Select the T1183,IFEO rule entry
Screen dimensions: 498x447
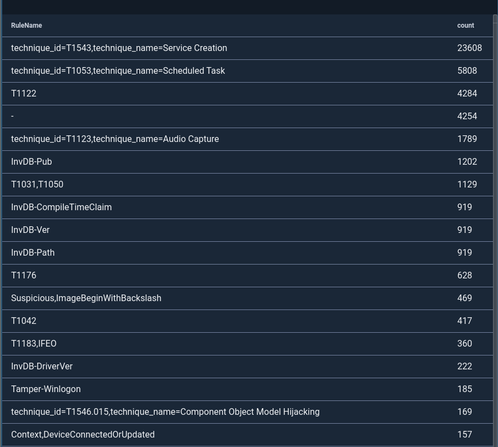(x=34, y=343)
